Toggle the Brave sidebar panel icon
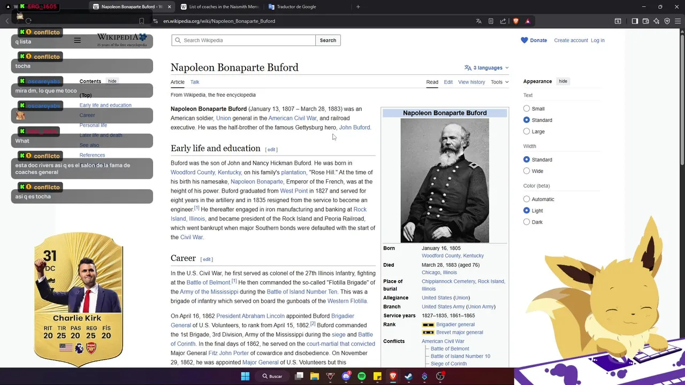Screen dimensions: 685x385 coord(635,21)
